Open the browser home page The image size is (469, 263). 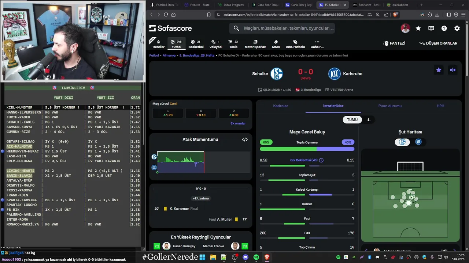pyautogui.click(x=173, y=15)
